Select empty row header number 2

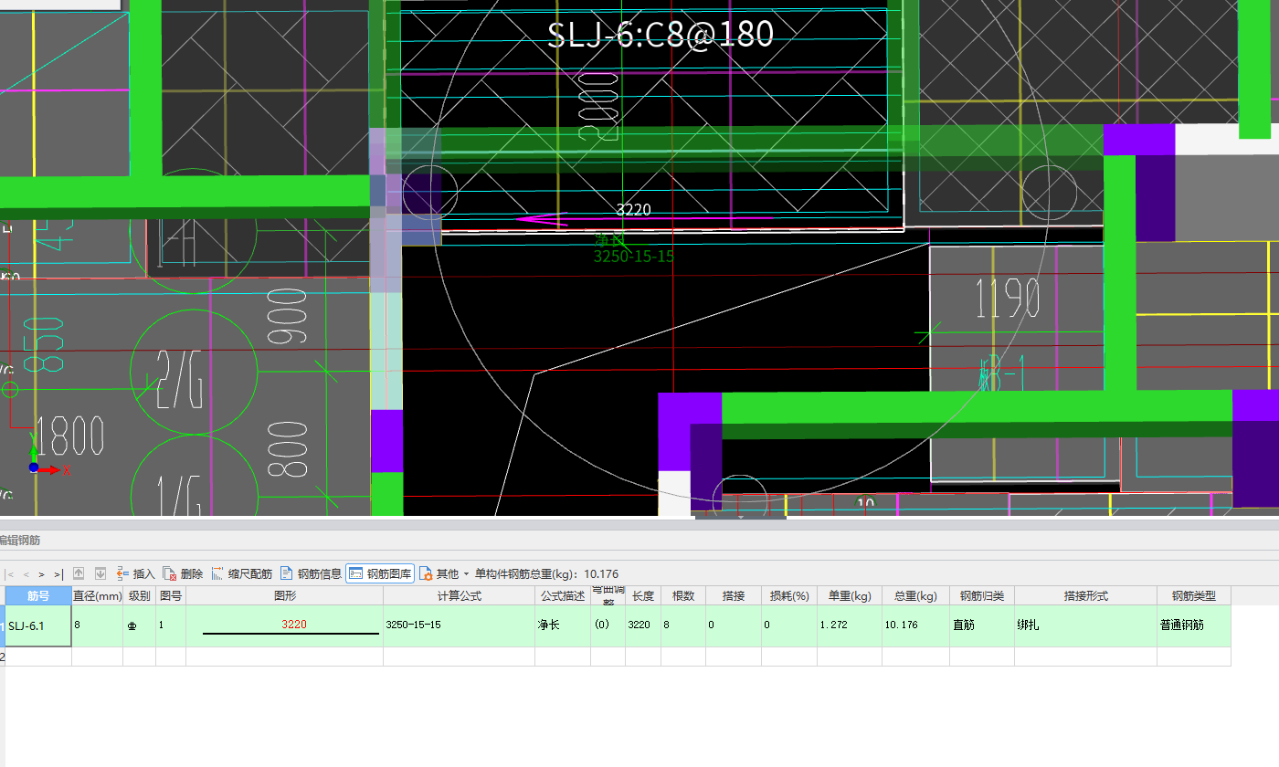pos(2,657)
